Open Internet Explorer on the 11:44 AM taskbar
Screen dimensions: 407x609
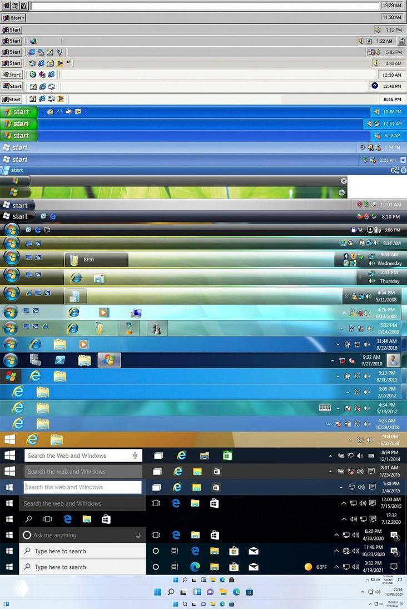pyautogui.click(x=35, y=344)
